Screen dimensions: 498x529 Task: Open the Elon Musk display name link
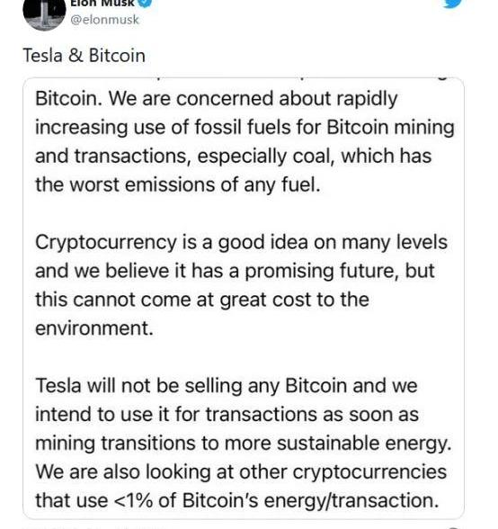[x=102, y=3]
